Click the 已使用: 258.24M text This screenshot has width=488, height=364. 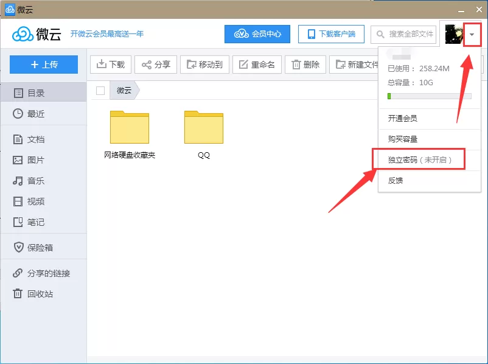419,69
